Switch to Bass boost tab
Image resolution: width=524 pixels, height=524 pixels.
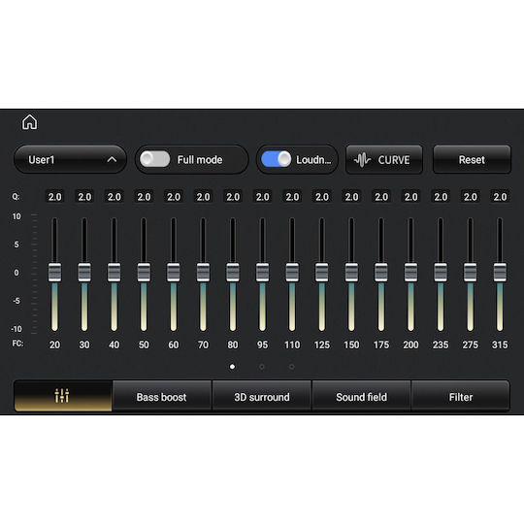[161, 397]
